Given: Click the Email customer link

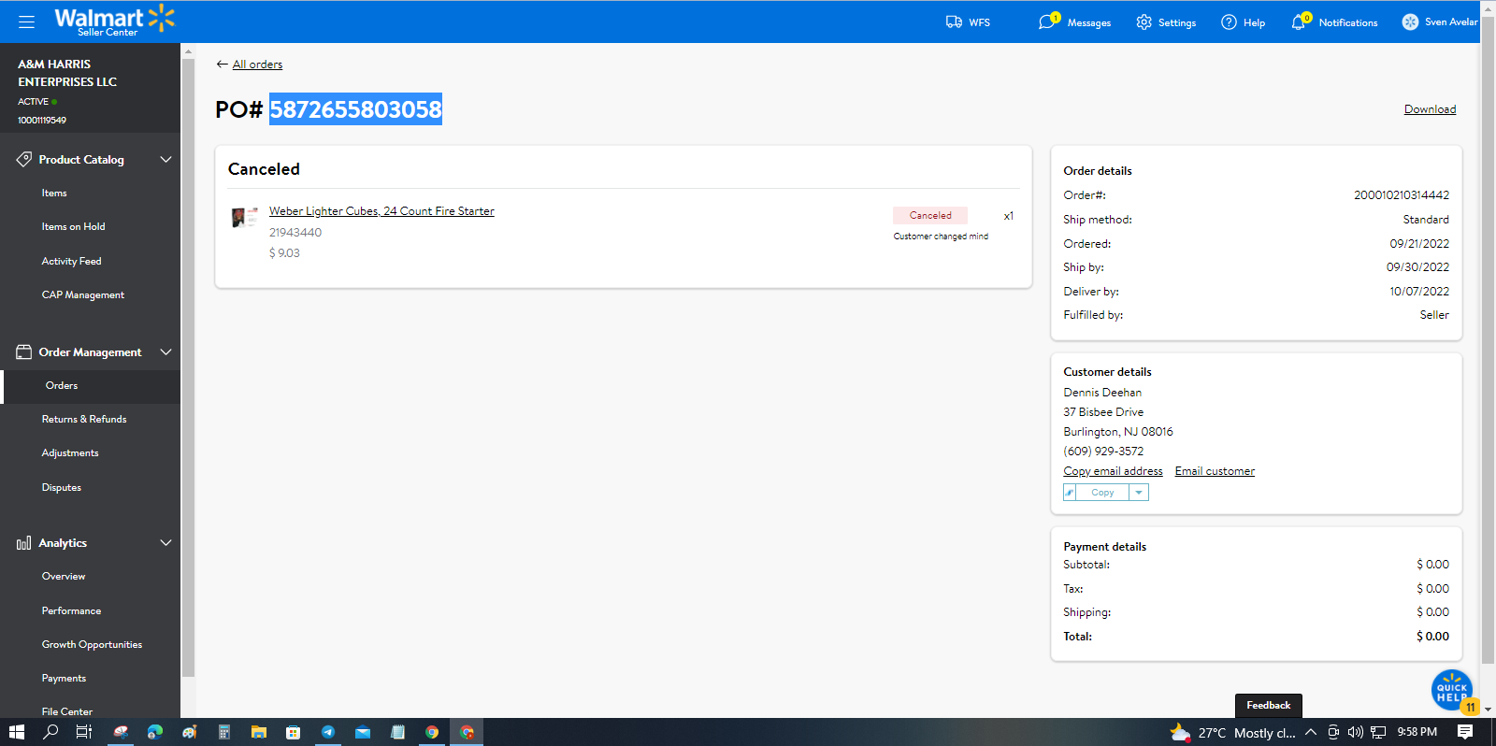Looking at the screenshot, I should click(1215, 471).
